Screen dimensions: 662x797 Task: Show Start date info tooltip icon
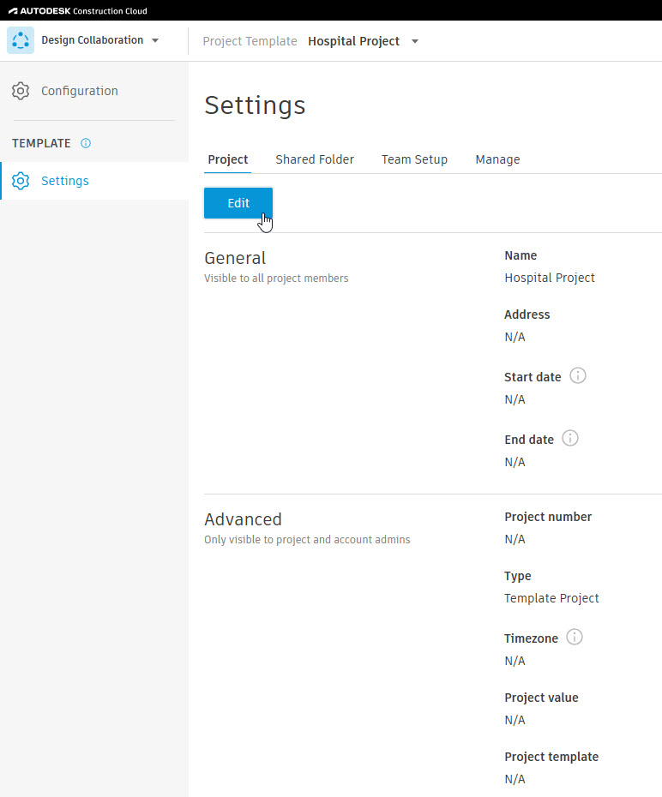click(x=578, y=376)
